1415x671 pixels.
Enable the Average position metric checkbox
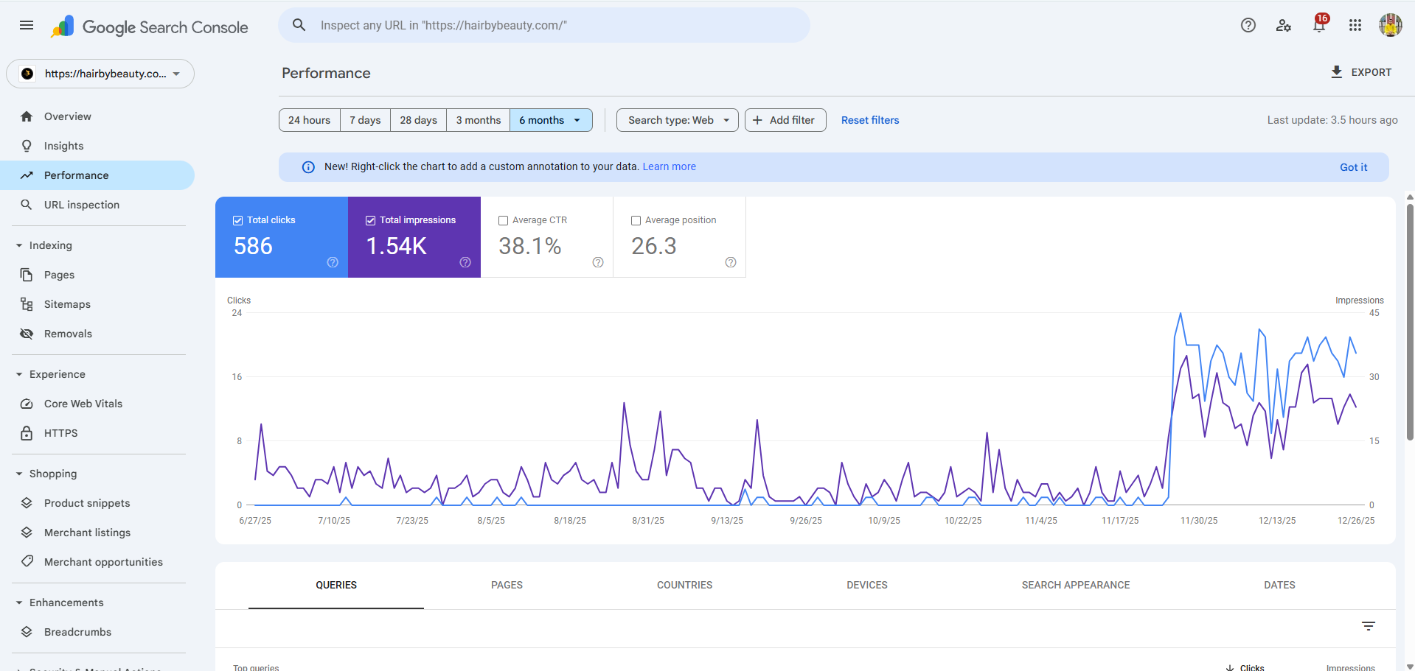tap(636, 220)
